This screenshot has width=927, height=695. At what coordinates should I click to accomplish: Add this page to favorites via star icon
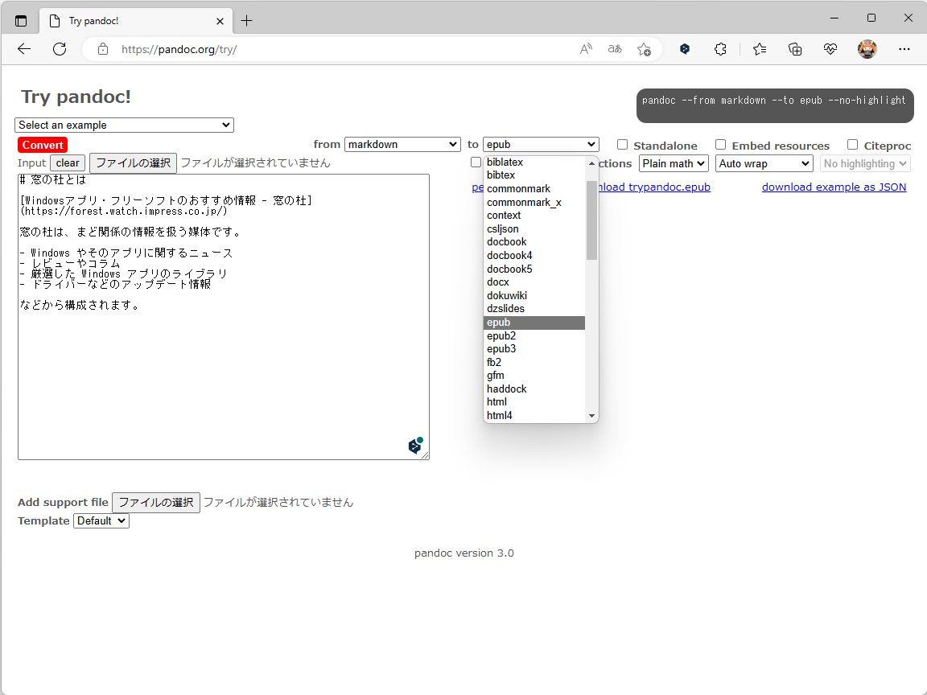pyautogui.click(x=644, y=49)
